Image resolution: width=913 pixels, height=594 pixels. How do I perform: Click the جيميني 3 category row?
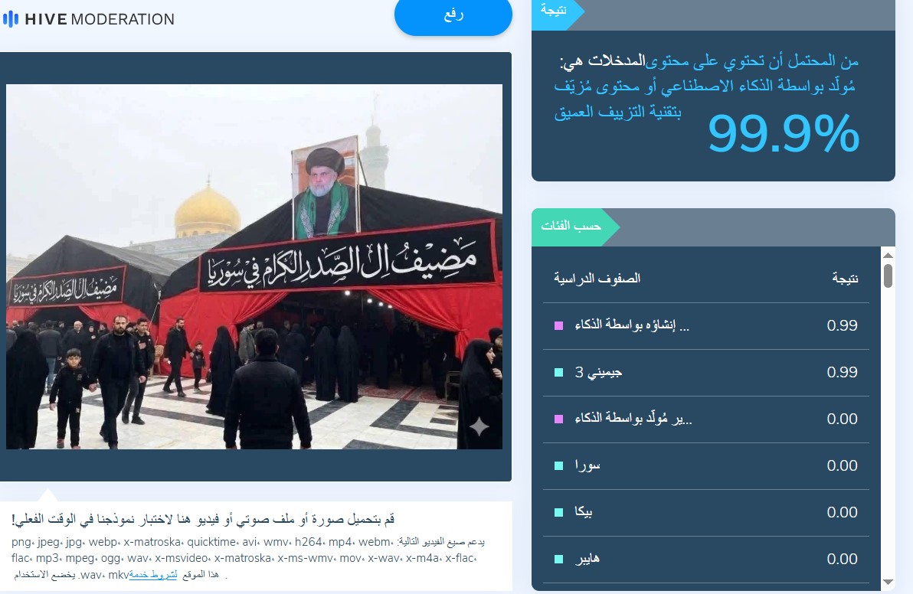click(x=705, y=372)
